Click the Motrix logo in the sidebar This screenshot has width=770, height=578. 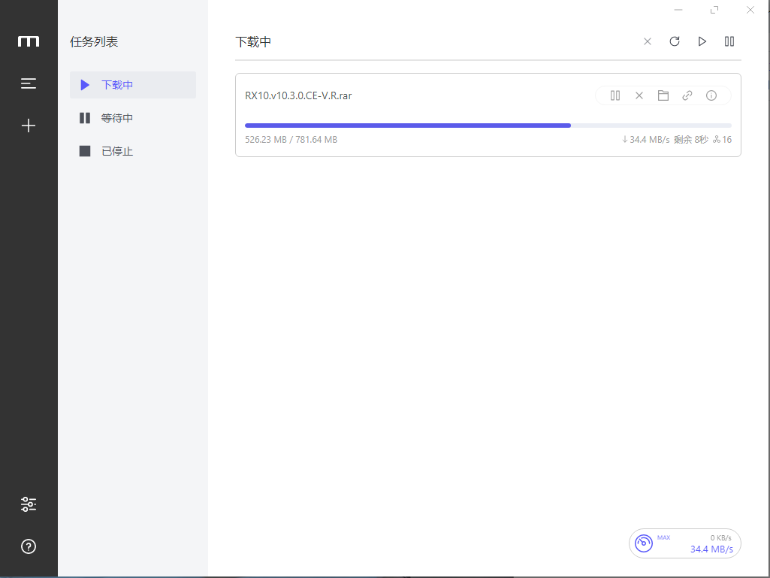tap(29, 41)
